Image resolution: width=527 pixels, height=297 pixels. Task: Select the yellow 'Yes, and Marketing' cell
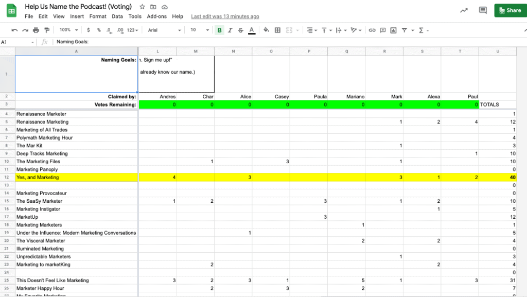pos(76,178)
